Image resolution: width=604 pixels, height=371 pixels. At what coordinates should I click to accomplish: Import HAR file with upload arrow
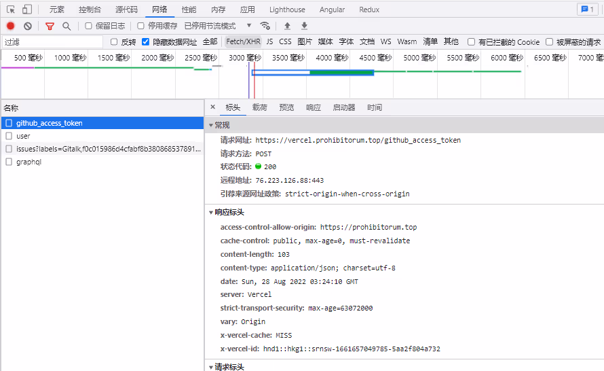click(287, 26)
